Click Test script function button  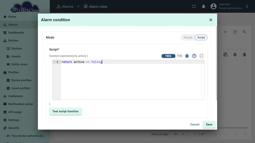(x=65, y=112)
